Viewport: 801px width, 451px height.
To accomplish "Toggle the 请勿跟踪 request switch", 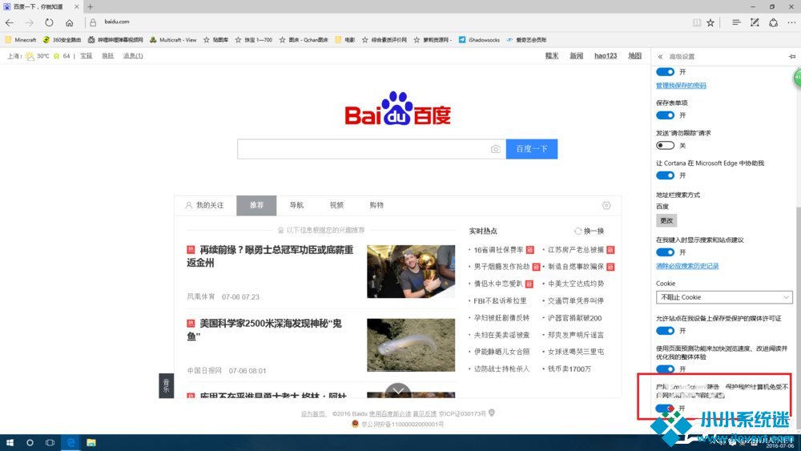I will point(665,146).
